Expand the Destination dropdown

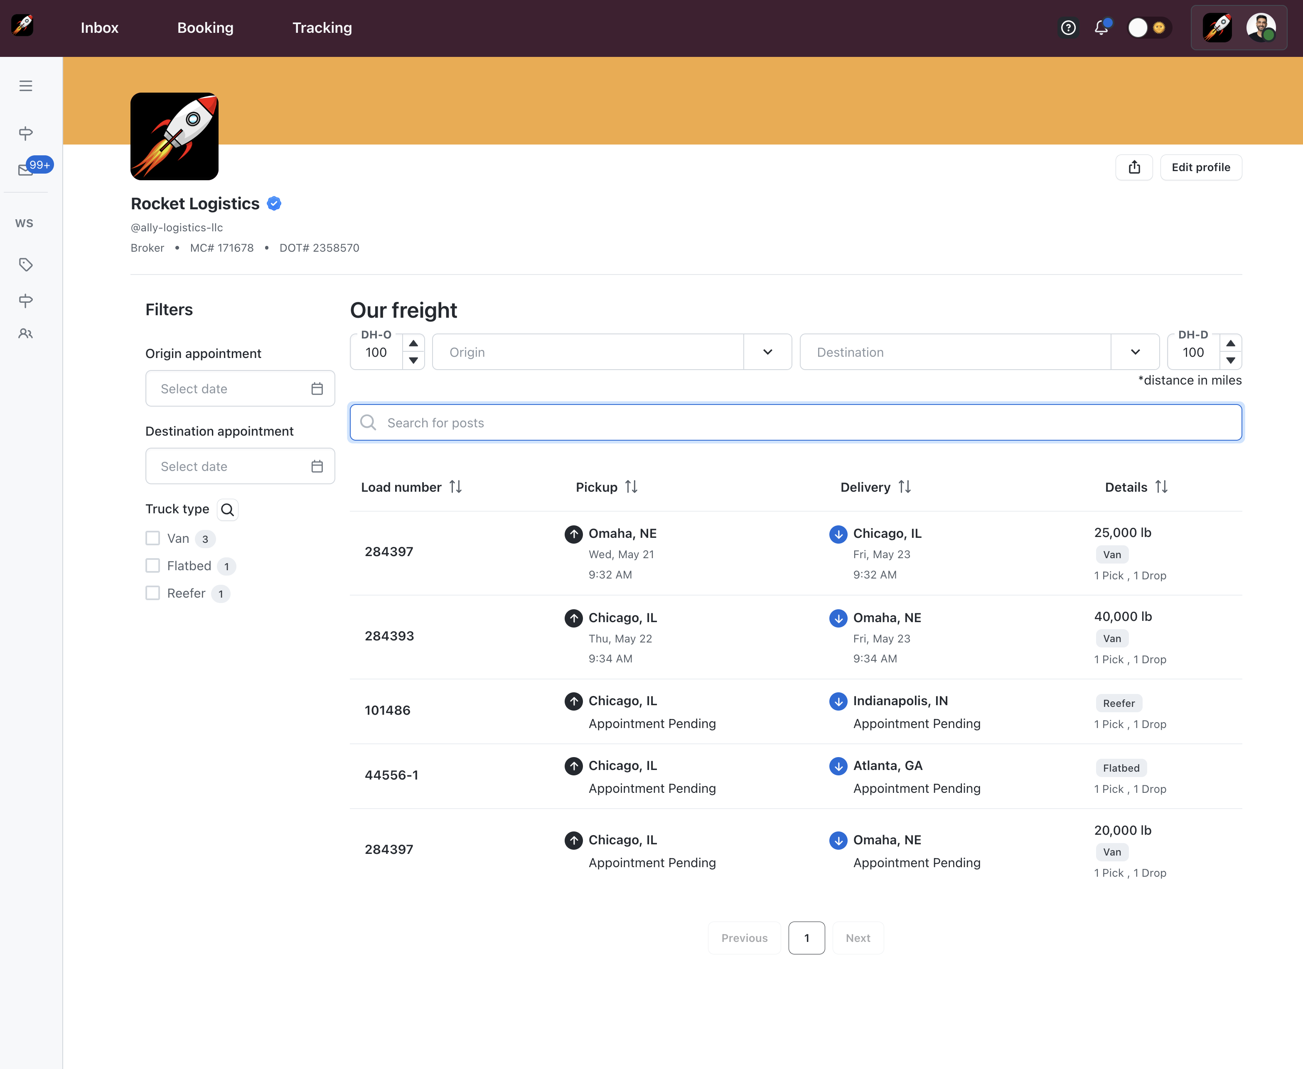(1135, 352)
